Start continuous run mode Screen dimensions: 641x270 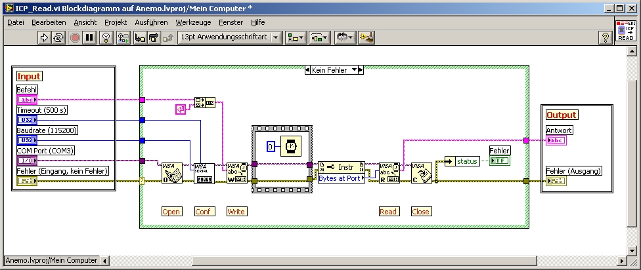pos(58,37)
